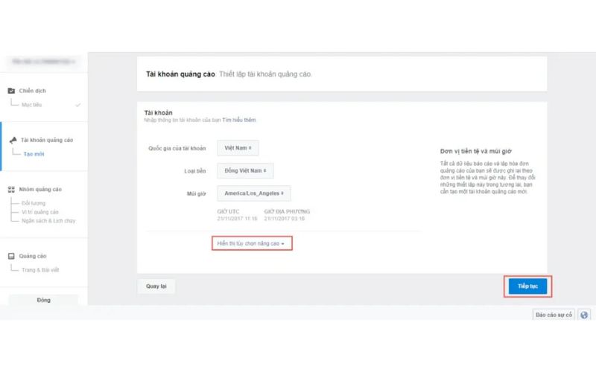596x372 pixels.
Task: Open the Đối tượng sub-item
Action: click(34, 203)
